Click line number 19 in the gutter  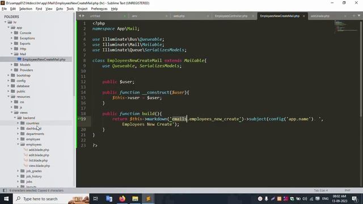click(x=83, y=119)
